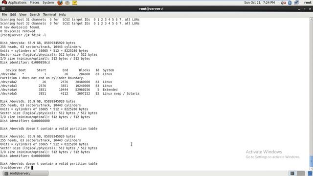Image resolution: width=313 pixels, height=176 pixels.
Task: Open the volume control tray icon
Action: pyautogui.click(x=283, y=2)
